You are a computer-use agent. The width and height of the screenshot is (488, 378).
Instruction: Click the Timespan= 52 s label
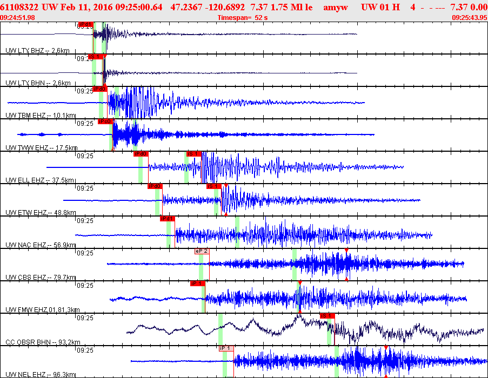(x=243, y=17)
